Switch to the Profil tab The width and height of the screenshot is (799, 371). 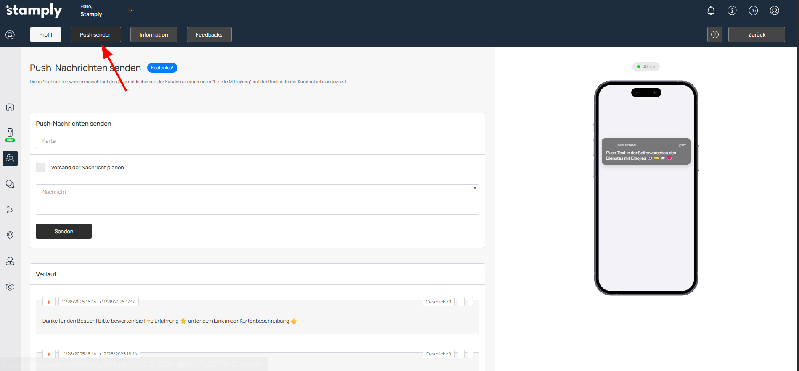pos(45,34)
